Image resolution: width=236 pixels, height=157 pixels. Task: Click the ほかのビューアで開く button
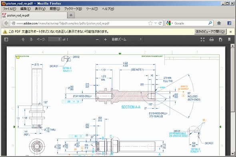click(210, 32)
